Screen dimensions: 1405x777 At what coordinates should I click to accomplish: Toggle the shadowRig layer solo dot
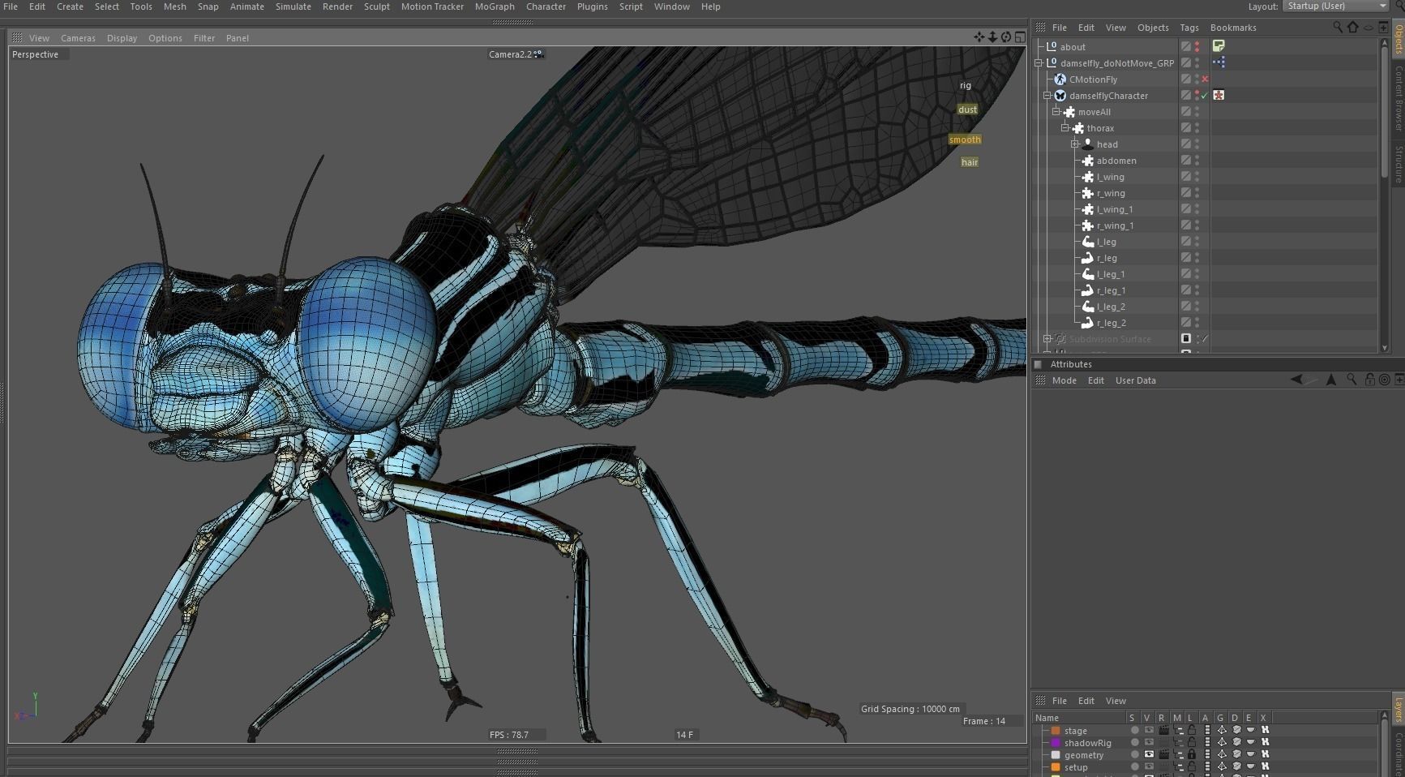[1135, 742]
